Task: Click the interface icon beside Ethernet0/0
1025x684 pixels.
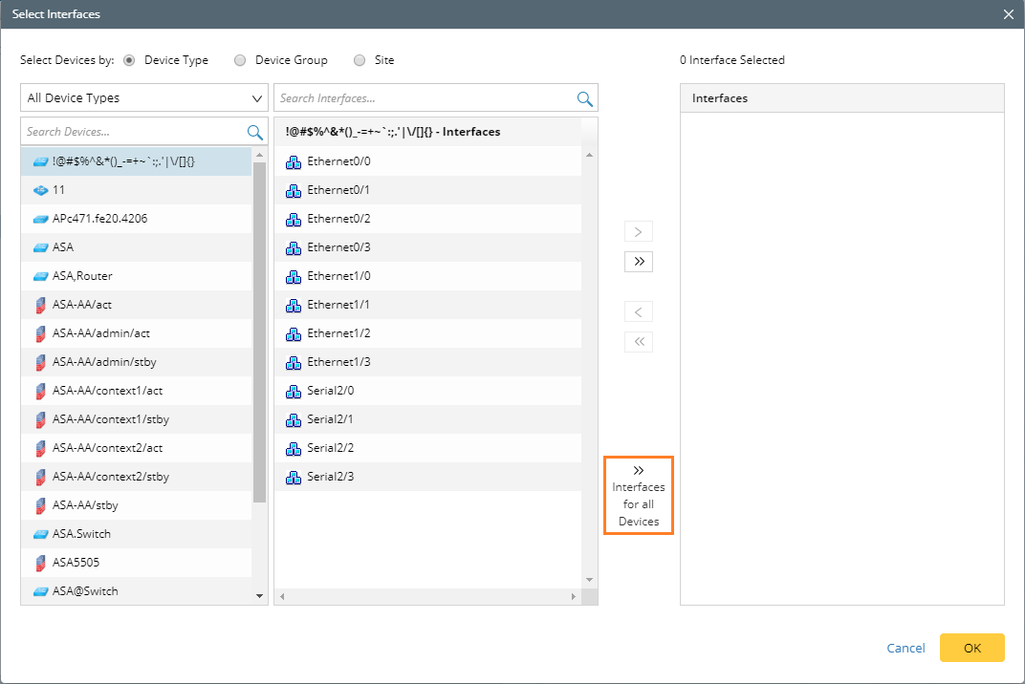Action: 294,161
